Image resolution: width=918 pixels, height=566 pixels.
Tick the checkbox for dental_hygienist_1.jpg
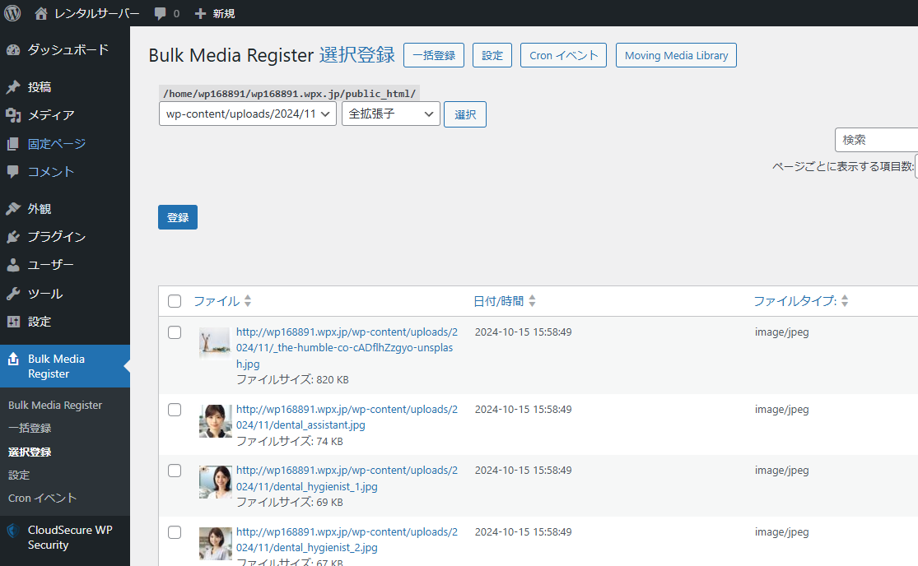pyautogui.click(x=175, y=471)
